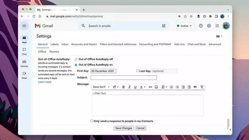Click the Remove formatting icon
This screenshot has height=140, width=249.
202,87
